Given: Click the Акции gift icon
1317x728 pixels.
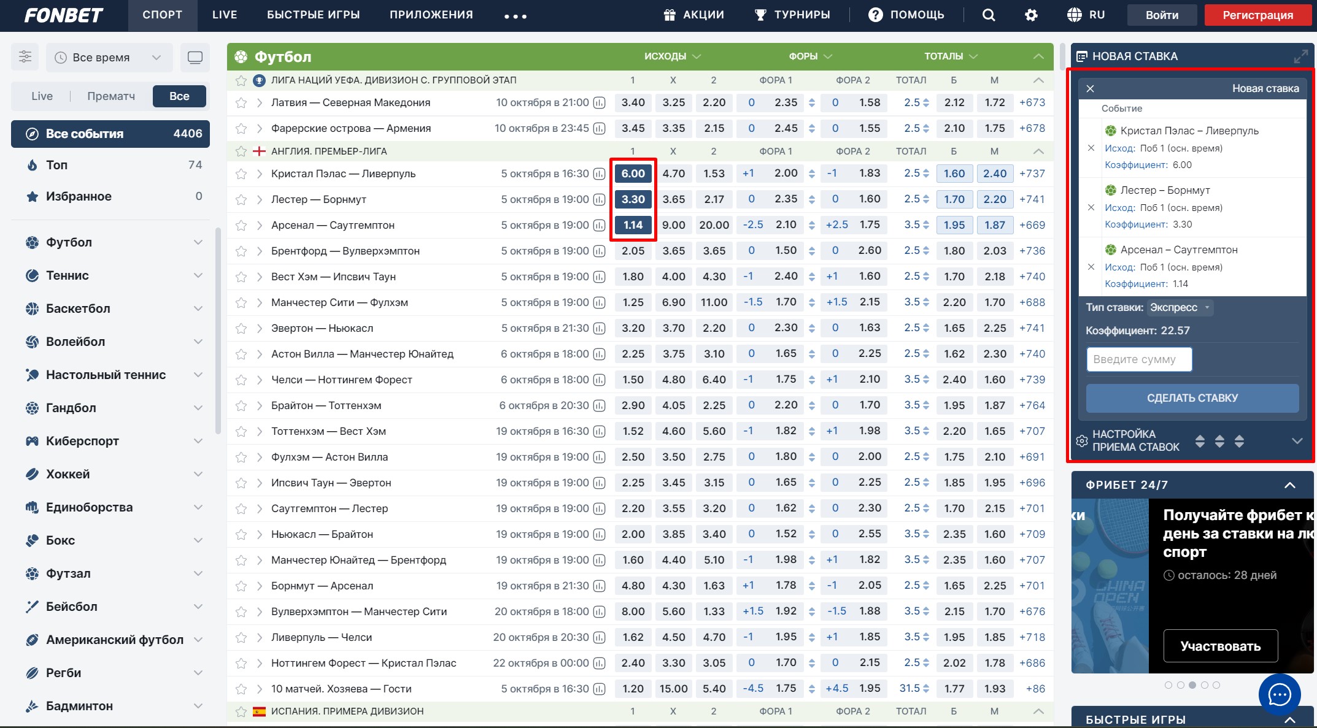Looking at the screenshot, I should pos(670,15).
